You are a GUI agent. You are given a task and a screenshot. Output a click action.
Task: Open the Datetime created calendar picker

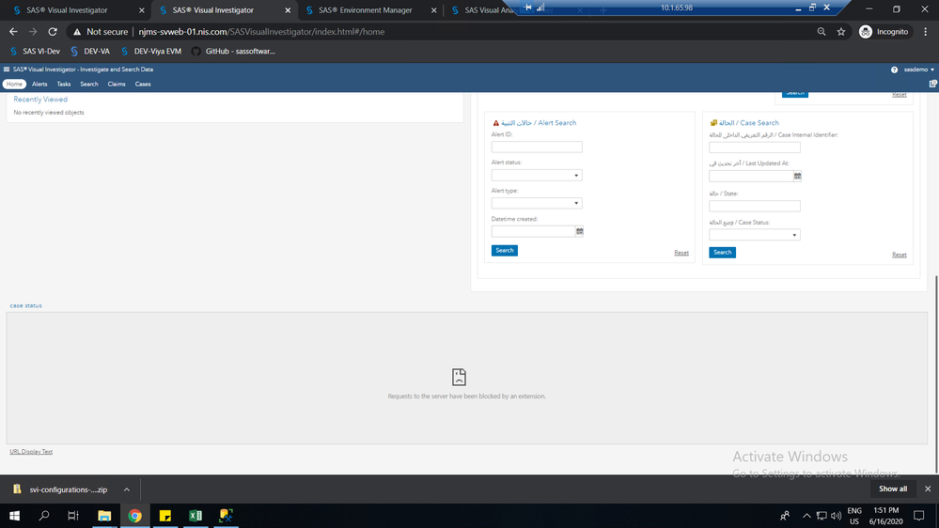(580, 231)
